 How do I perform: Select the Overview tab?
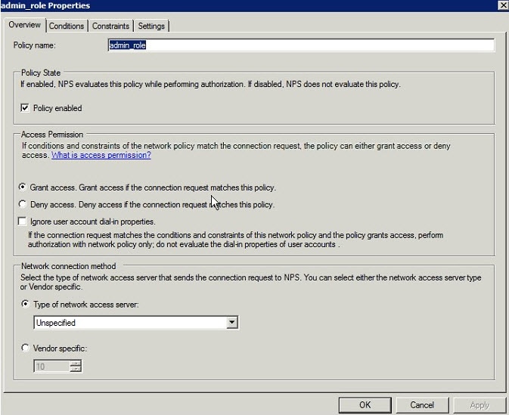(x=25, y=25)
